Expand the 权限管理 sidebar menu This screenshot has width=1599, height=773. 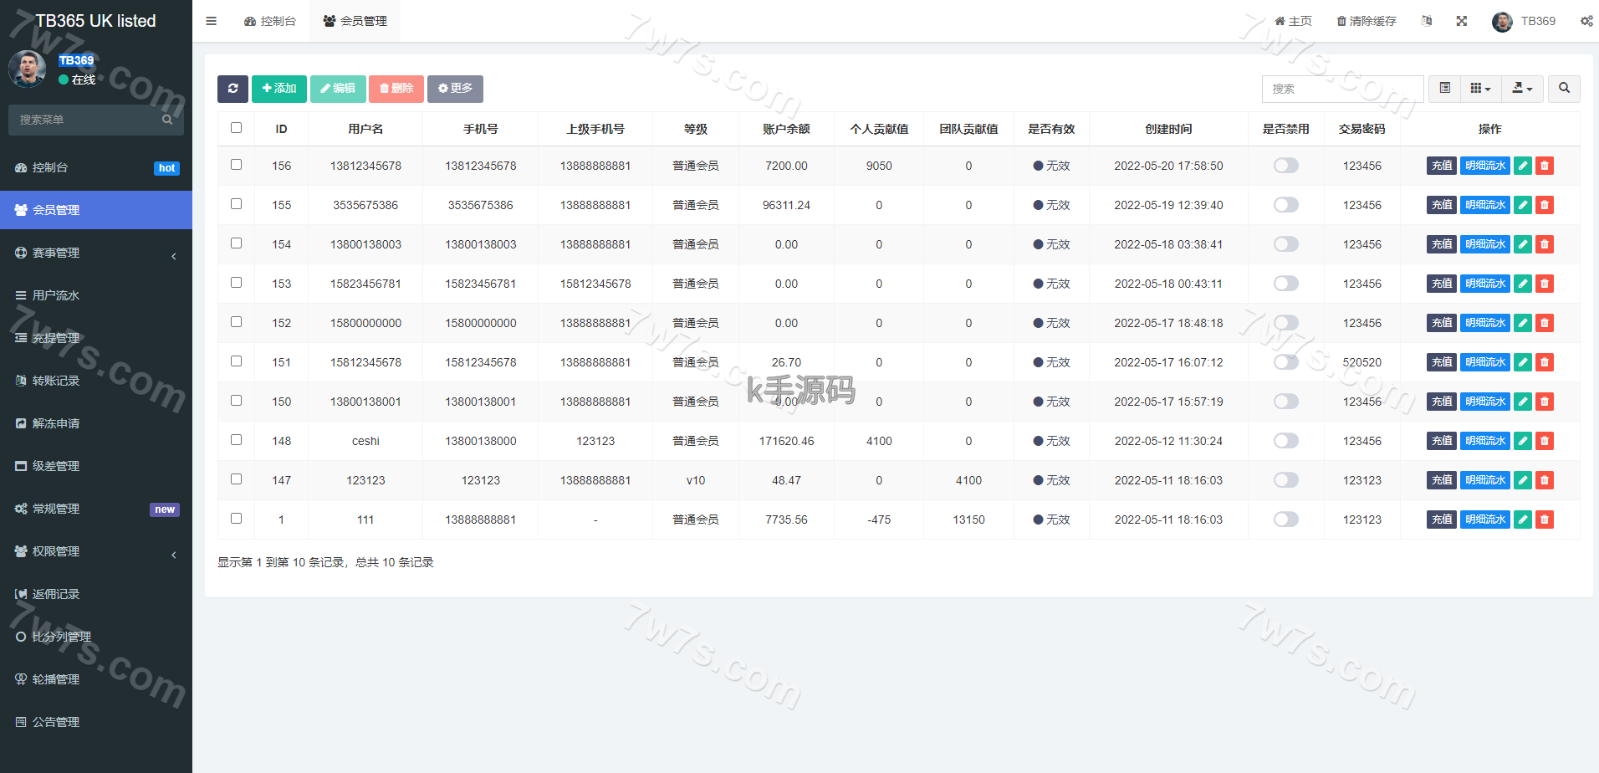click(96, 551)
